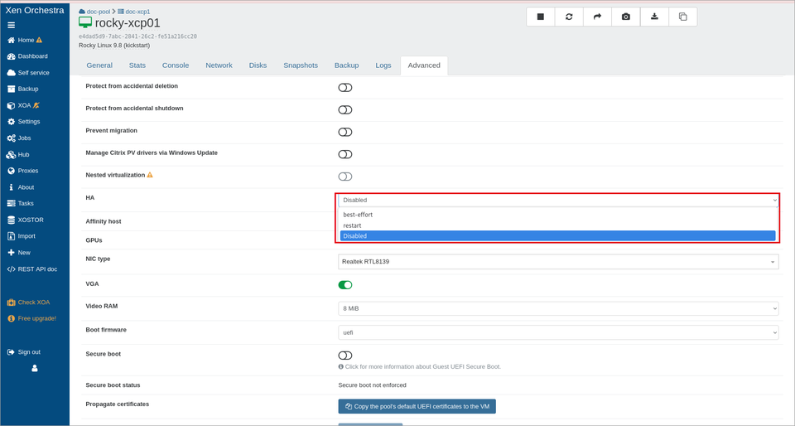Image resolution: width=795 pixels, height=426 pixels.
Task: Click the Reboot VM toolbar icon
Action: (569, 17)
